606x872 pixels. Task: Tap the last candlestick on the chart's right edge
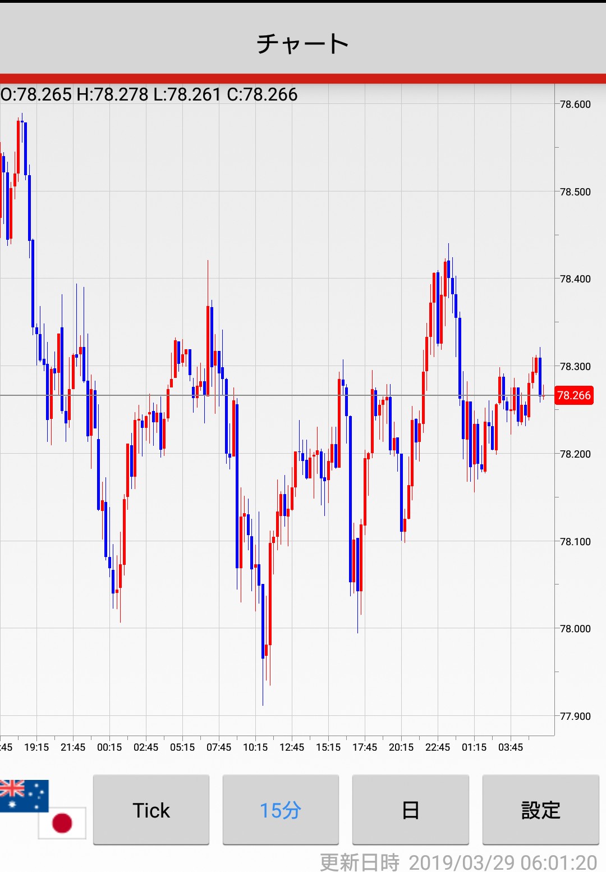coord(543,395)
